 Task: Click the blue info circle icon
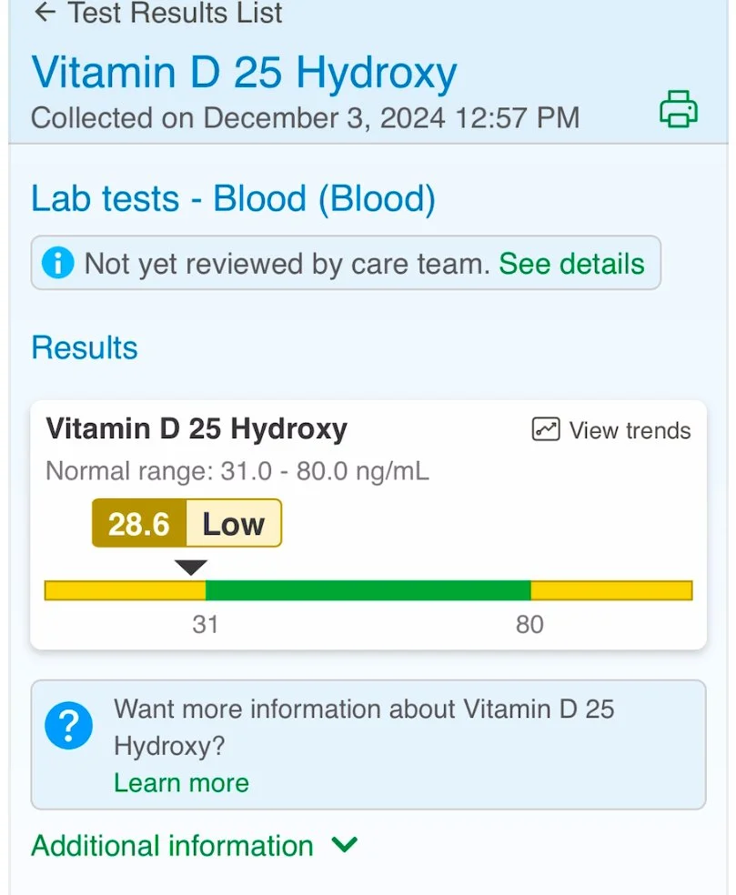click(x=57, y=263)
